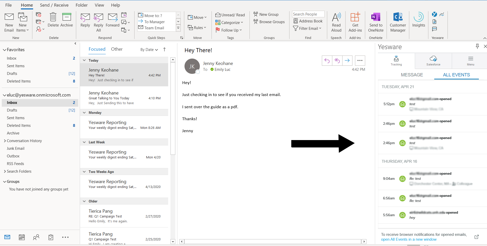View Insights

click(x=418, y=22)
